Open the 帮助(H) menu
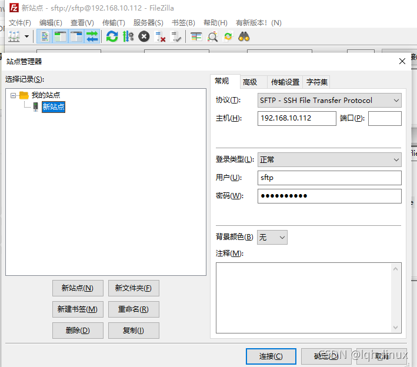This screenshot has width=417, height=367. 215,23
